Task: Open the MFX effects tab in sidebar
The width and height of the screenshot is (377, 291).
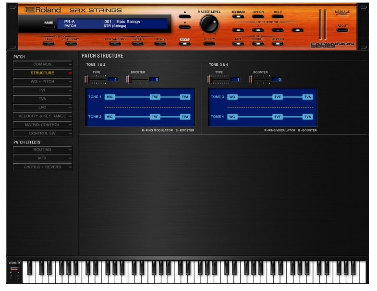Action: coord(43,158)
